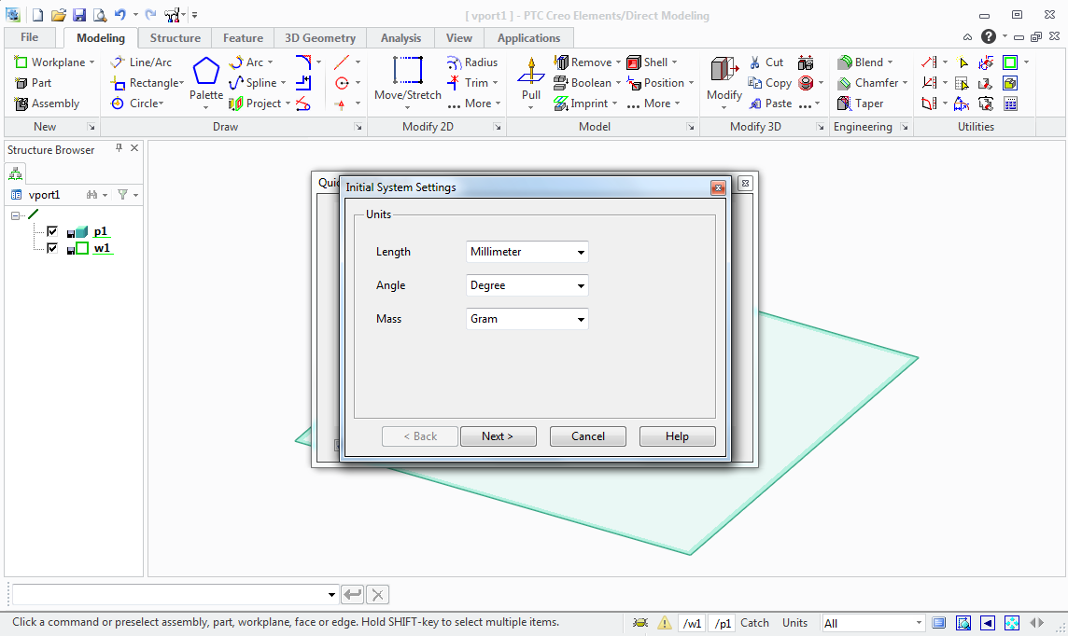Select the Shell tool
The height and width of the screenshot is (636, 1068).
click(652, 62)
